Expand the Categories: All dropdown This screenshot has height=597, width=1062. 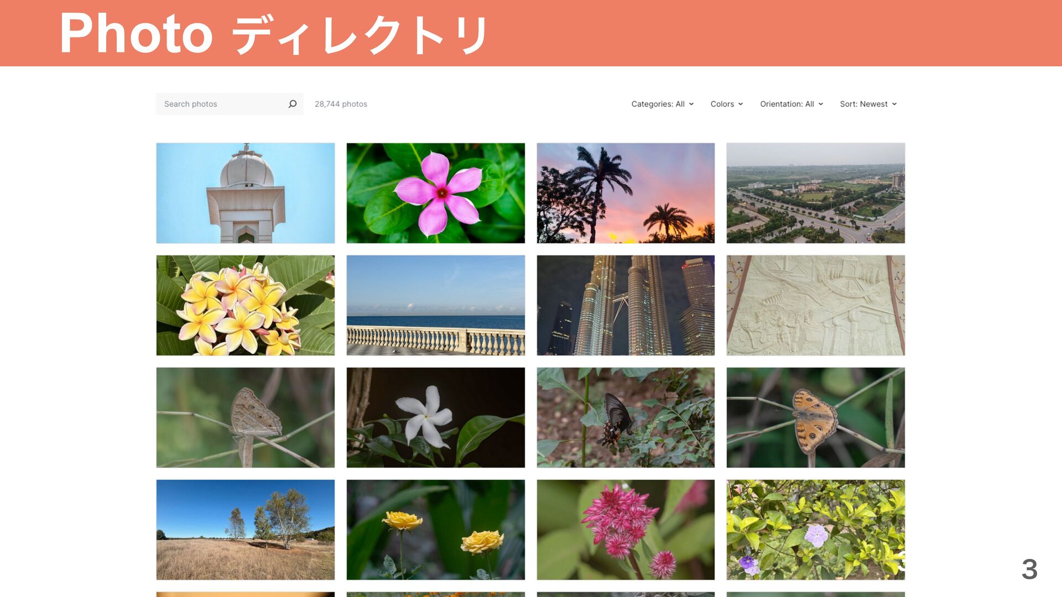pos(662,104)
